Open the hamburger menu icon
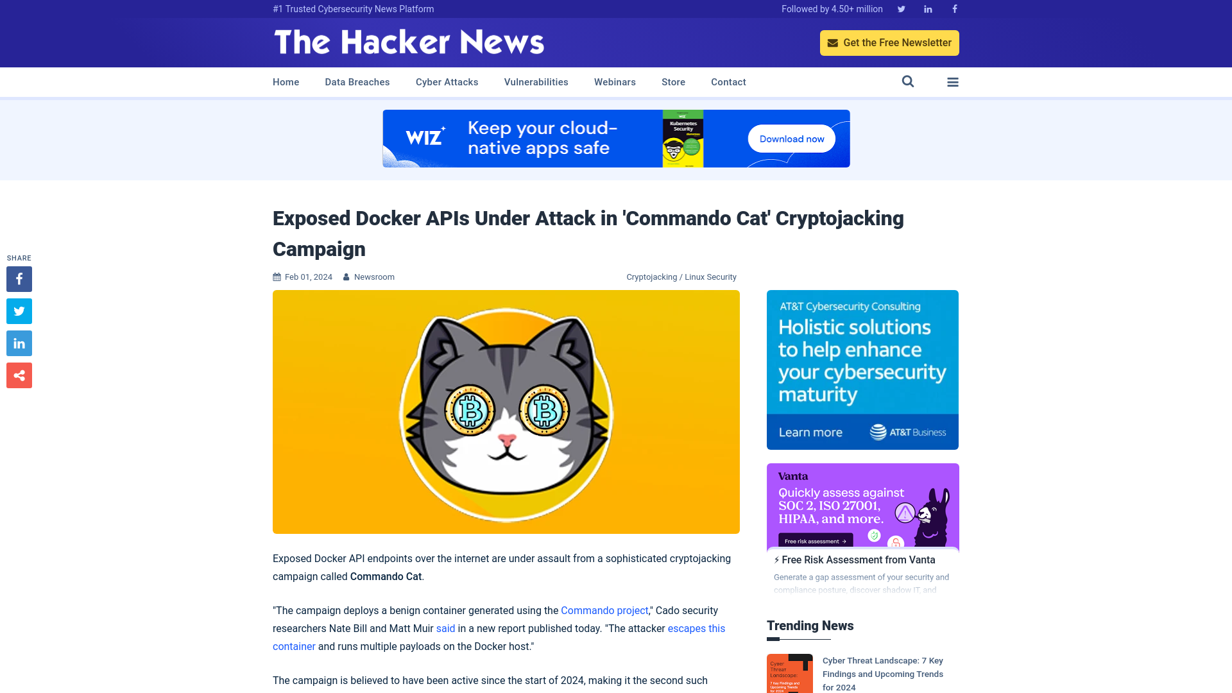This screenshot has height=693, width=1232. (x=953, y=81)
